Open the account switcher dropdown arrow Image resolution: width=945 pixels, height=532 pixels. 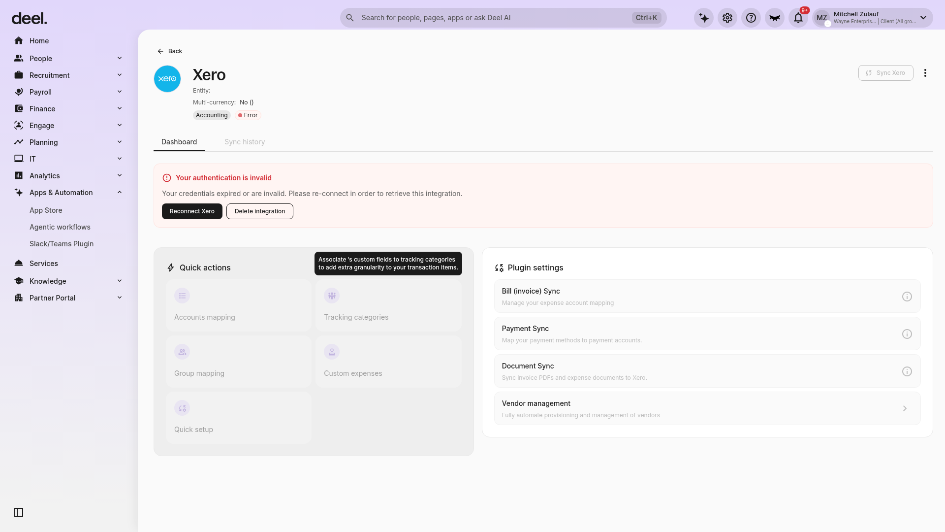click(923, 18)
